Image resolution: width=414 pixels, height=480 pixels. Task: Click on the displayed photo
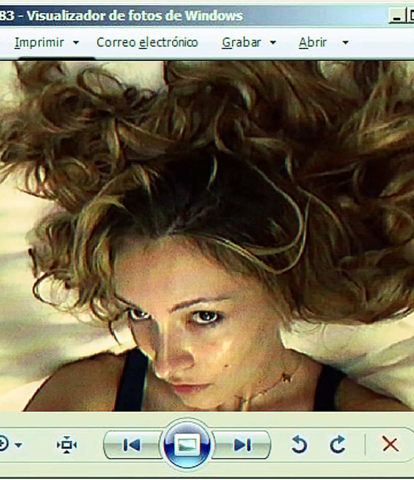pos(207,236)
